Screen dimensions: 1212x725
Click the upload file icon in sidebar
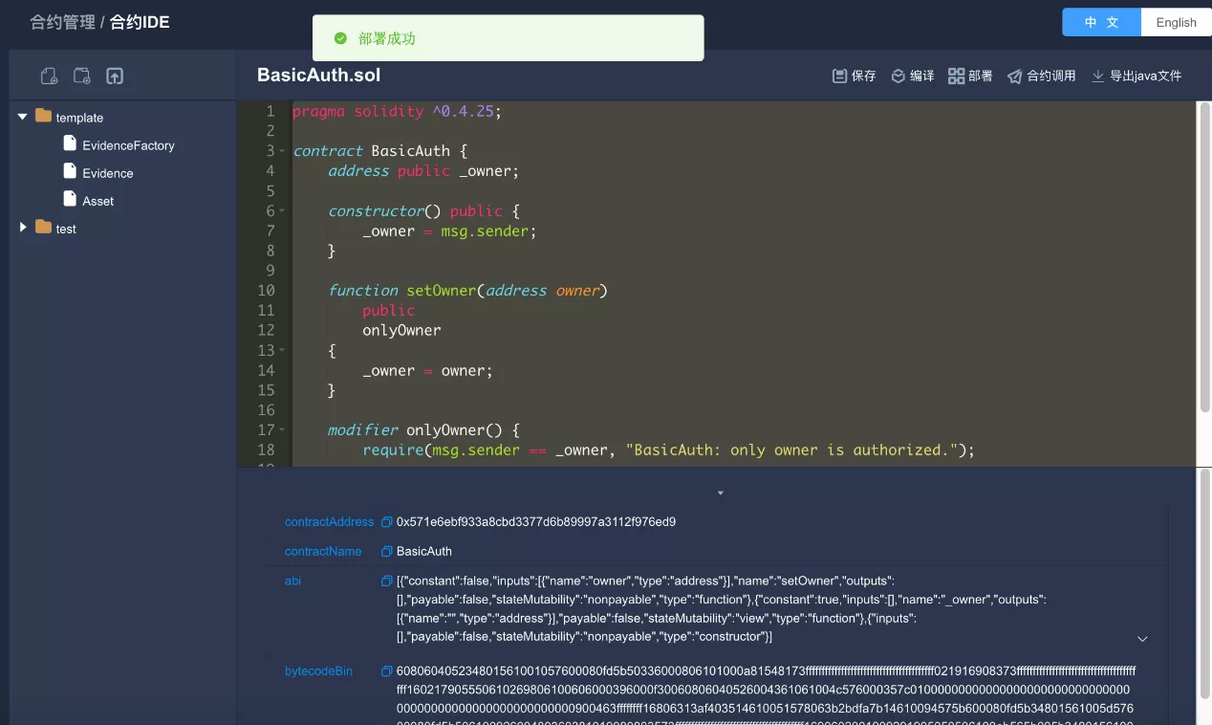(115, 76)
